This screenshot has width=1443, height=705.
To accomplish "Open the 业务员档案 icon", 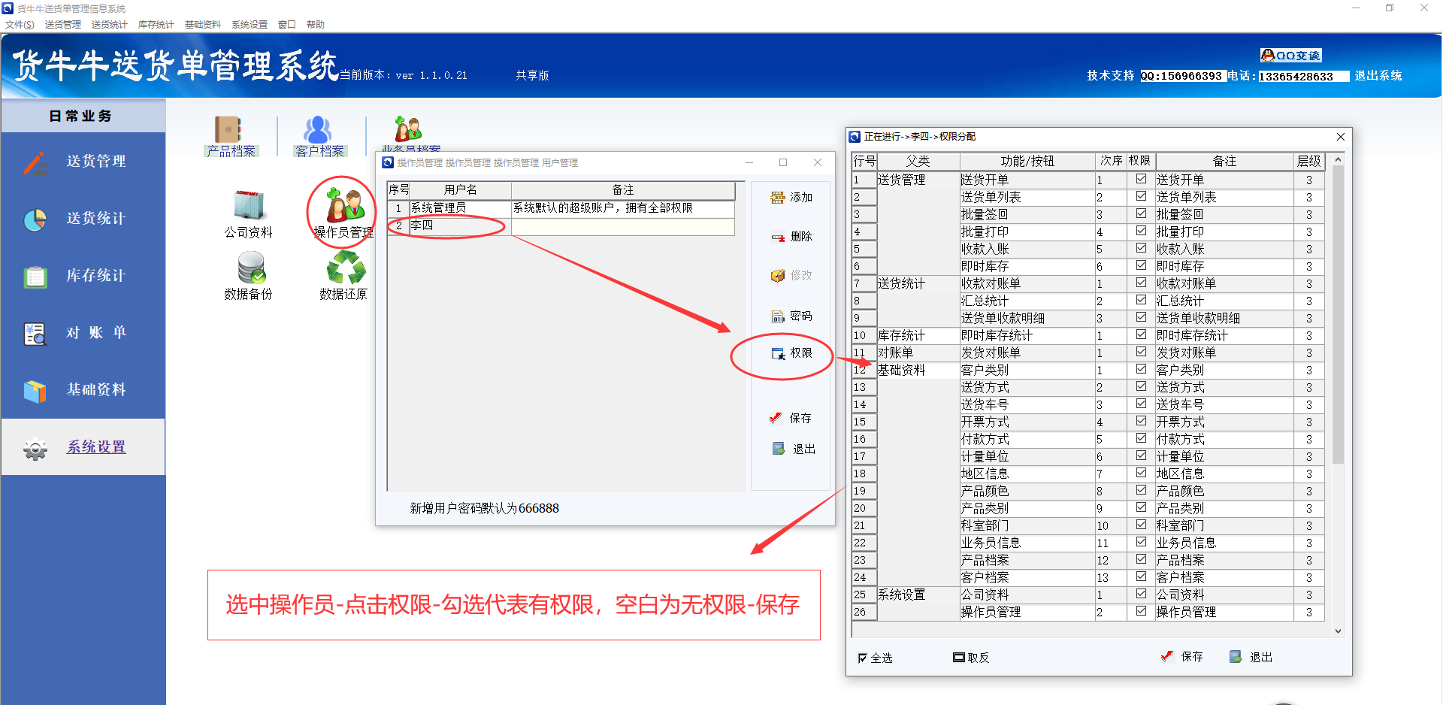I will point(410,134).
